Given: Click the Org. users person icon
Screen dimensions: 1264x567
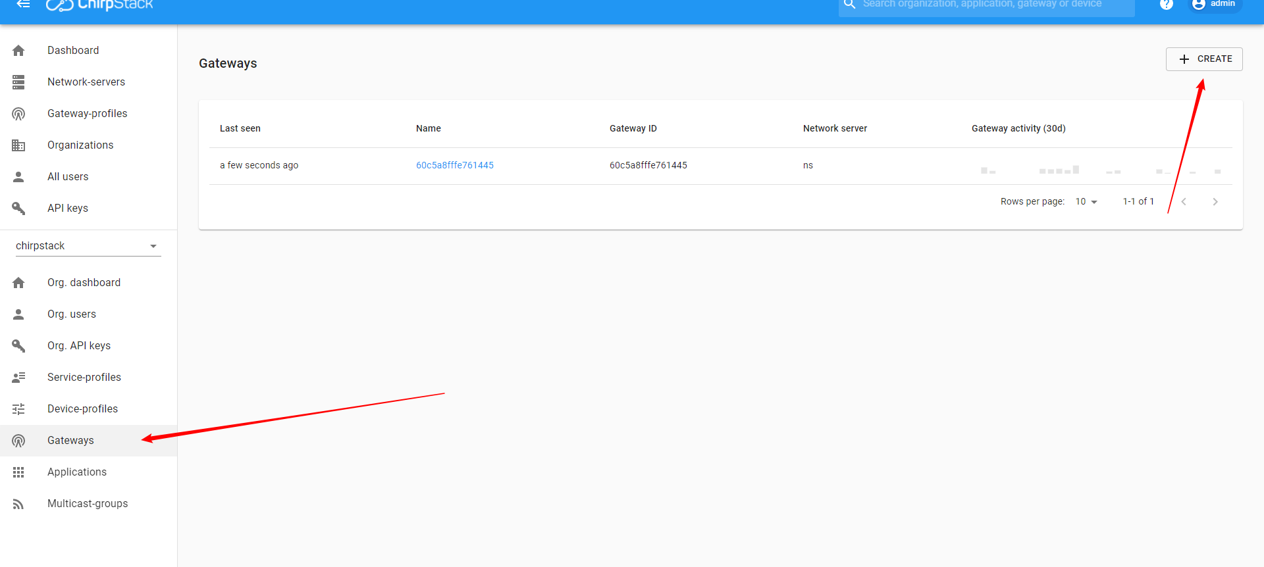Looking at the screenshot, I should (x=18, y=314).
